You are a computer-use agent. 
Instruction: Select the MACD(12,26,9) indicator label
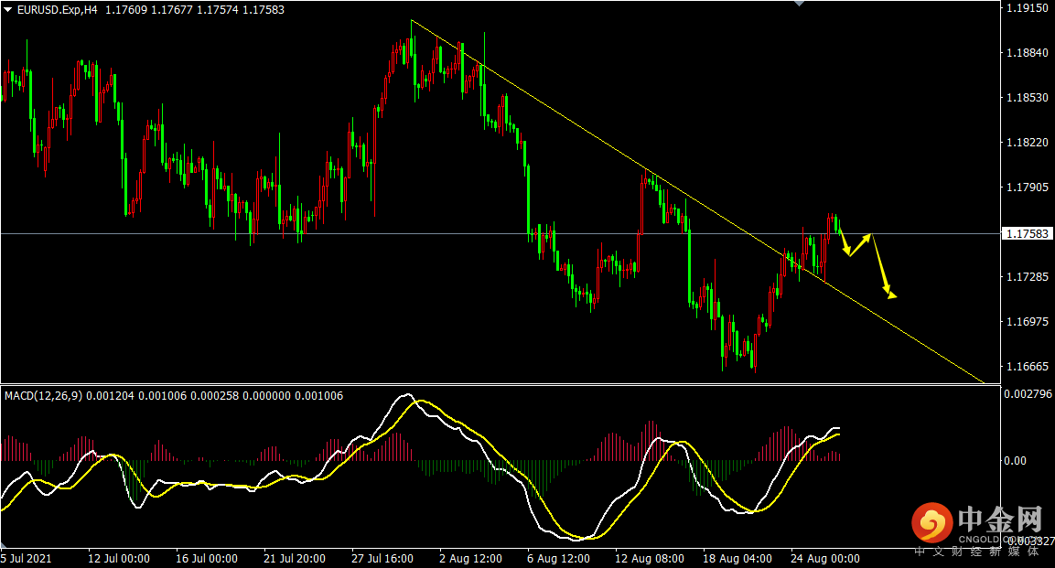pos(44,396)
